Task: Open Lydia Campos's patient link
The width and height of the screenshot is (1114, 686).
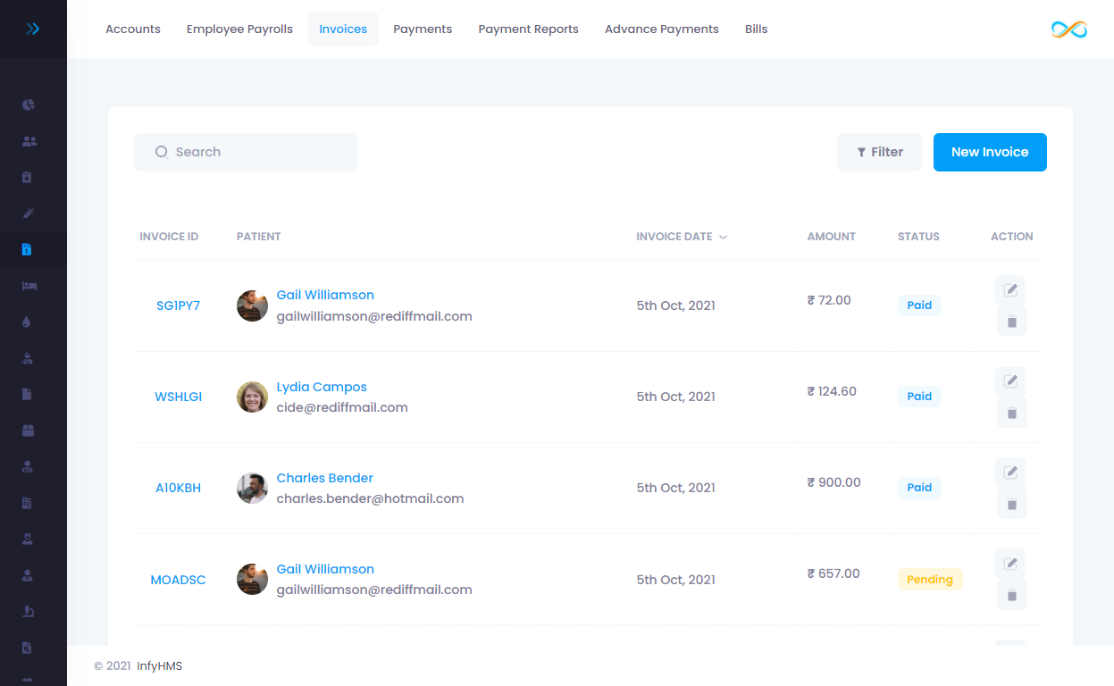Action: pyautogui.click(x=322, y=386)
